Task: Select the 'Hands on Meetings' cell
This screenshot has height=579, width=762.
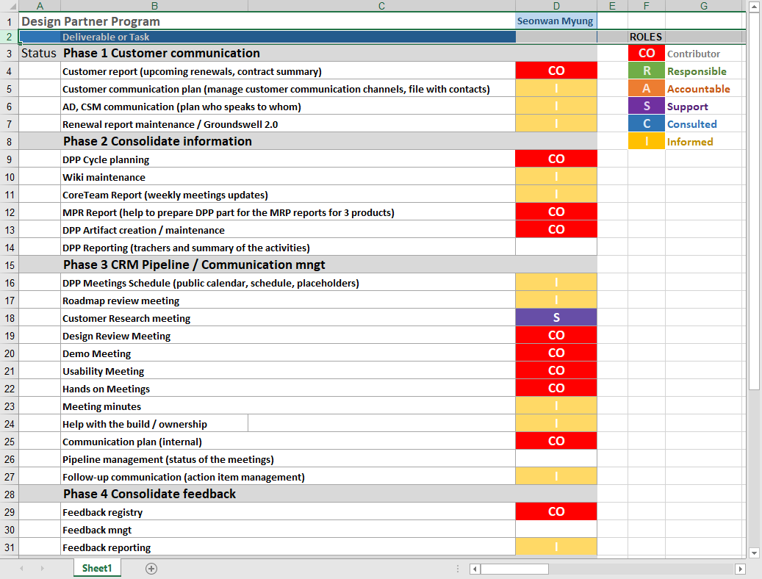Action: coord(288,389)
